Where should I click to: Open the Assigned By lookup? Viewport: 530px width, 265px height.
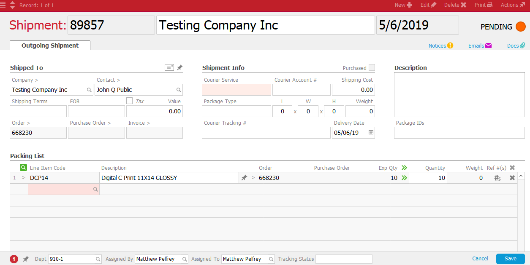coord(185,259)
